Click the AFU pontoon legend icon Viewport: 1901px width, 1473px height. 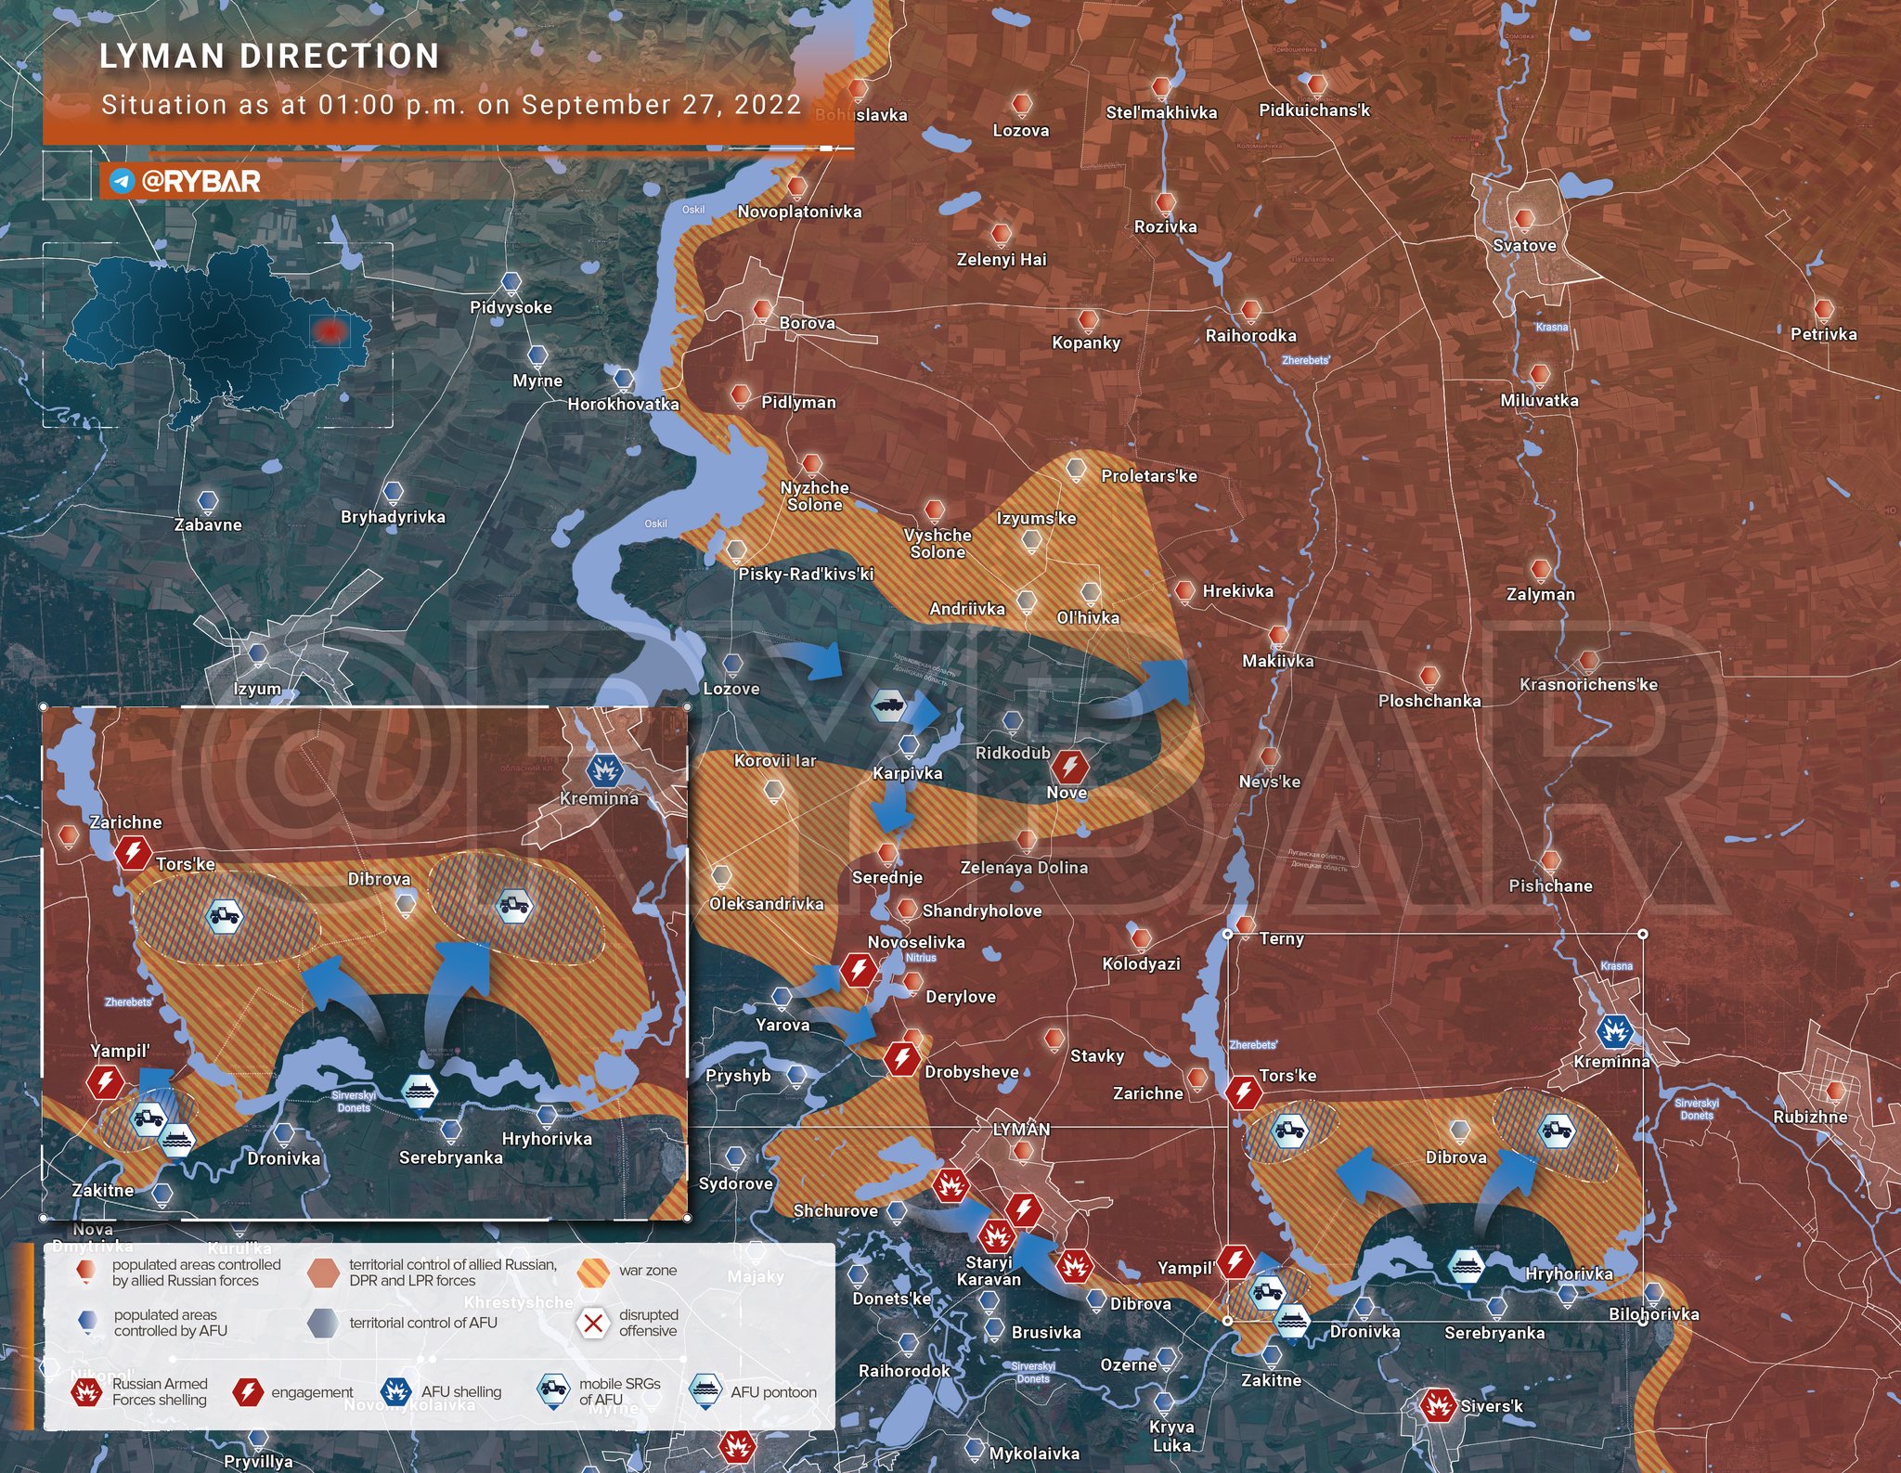pos(707,1390)
